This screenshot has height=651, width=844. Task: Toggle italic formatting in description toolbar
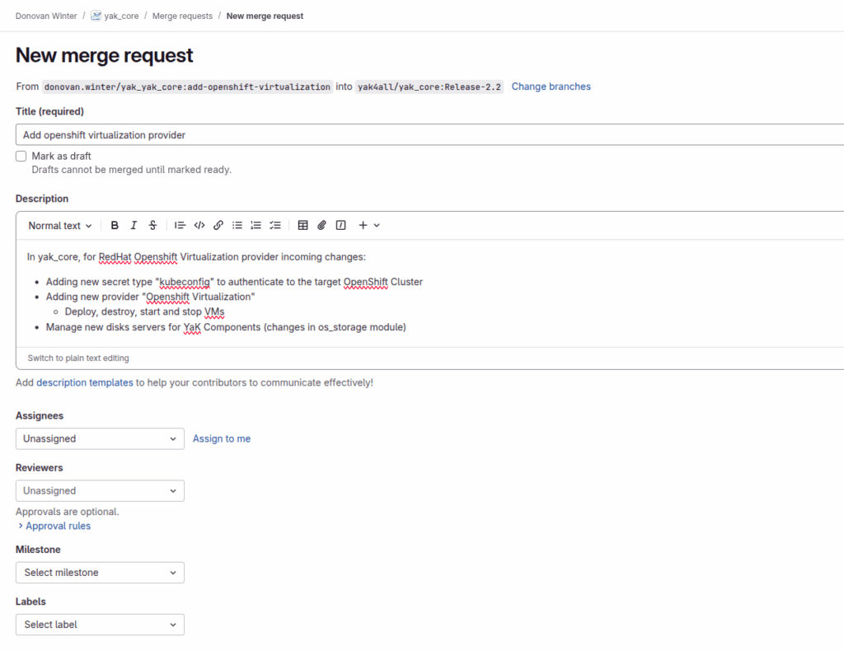134,226
